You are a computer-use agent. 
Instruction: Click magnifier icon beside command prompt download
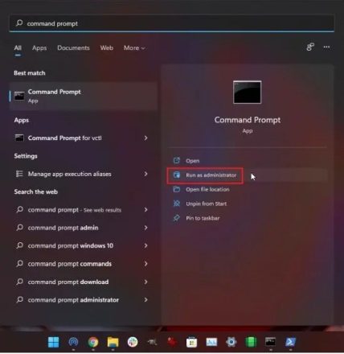[x=19, y=282]
